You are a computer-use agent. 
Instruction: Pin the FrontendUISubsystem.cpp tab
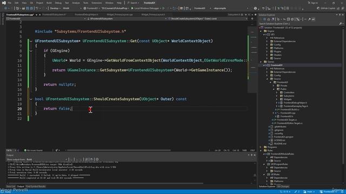tap(37, 15)
